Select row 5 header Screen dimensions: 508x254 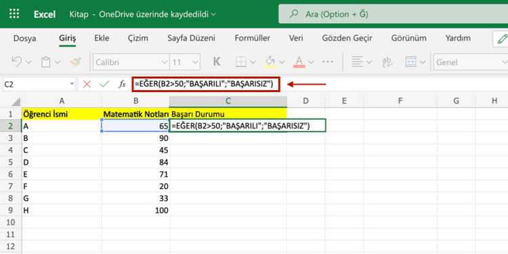click(x=11, y=163)
